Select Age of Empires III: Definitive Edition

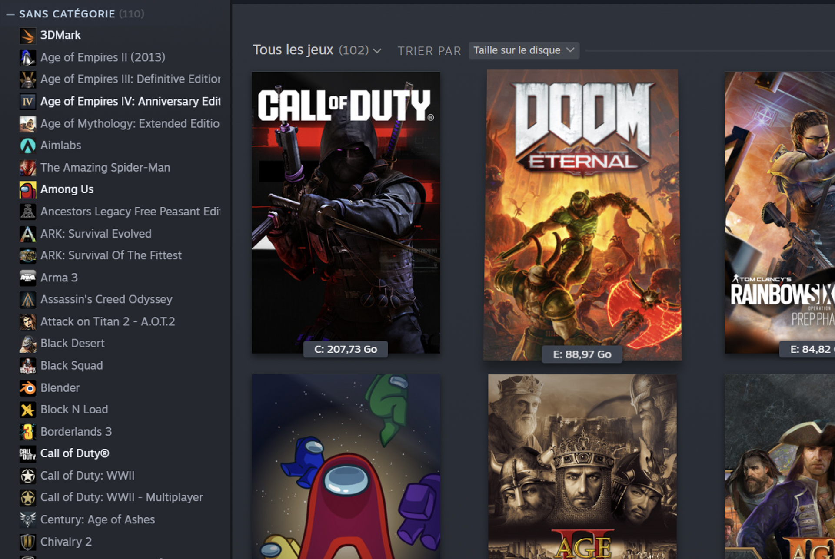tap(130, 79)
